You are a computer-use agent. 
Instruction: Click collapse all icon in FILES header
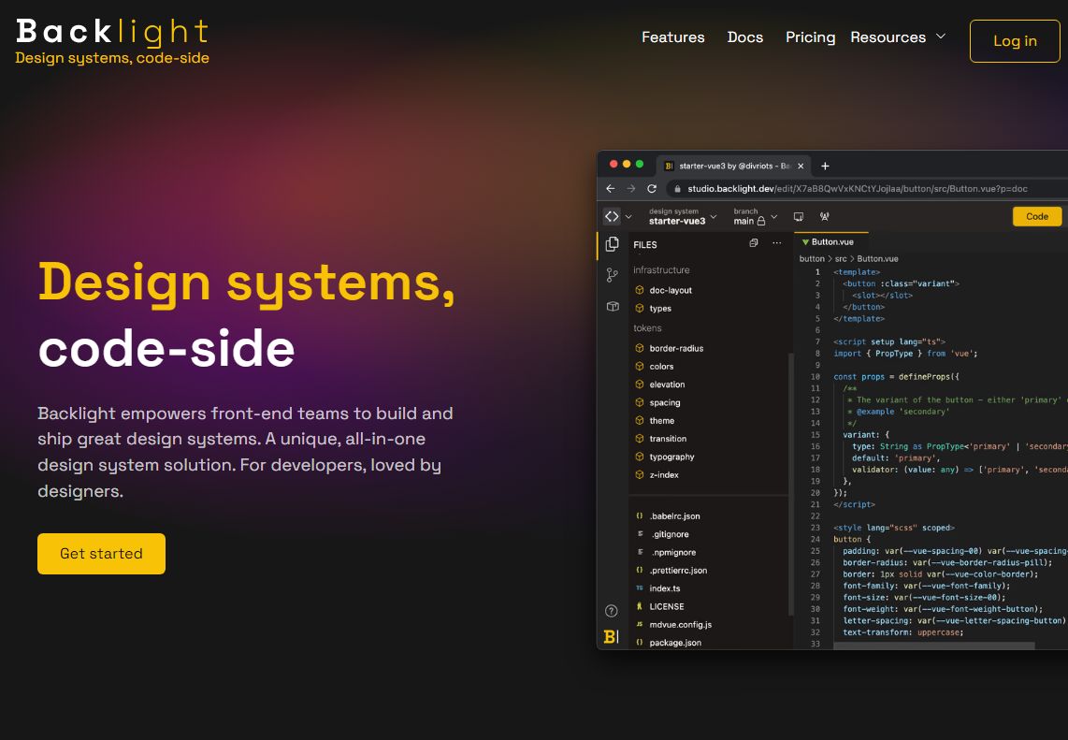coord(754,243)
